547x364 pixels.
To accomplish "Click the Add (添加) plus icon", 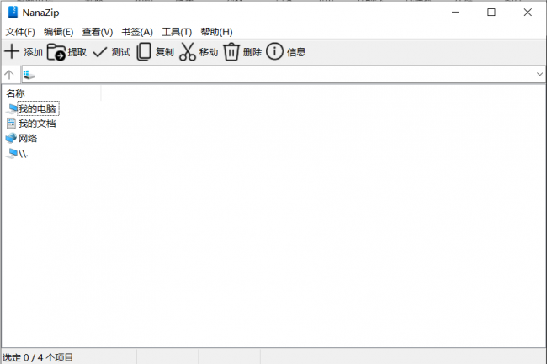I will coord(12,51).
